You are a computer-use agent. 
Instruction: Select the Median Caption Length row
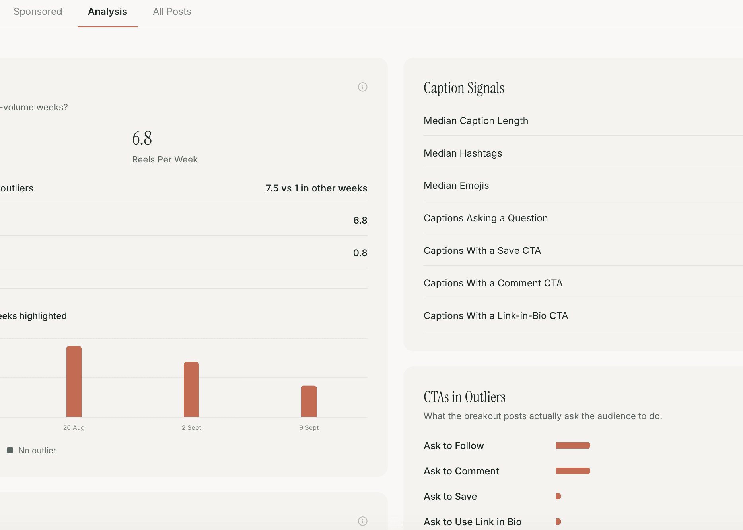pyautogui.click(x=583, y=121)
